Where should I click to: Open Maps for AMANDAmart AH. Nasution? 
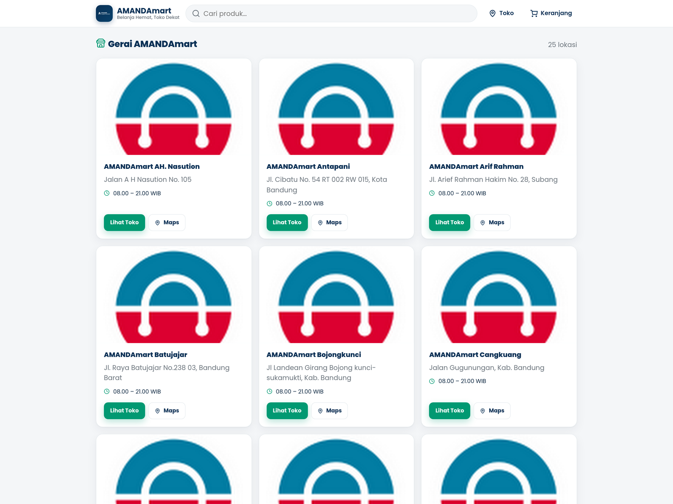pos(167,223)
